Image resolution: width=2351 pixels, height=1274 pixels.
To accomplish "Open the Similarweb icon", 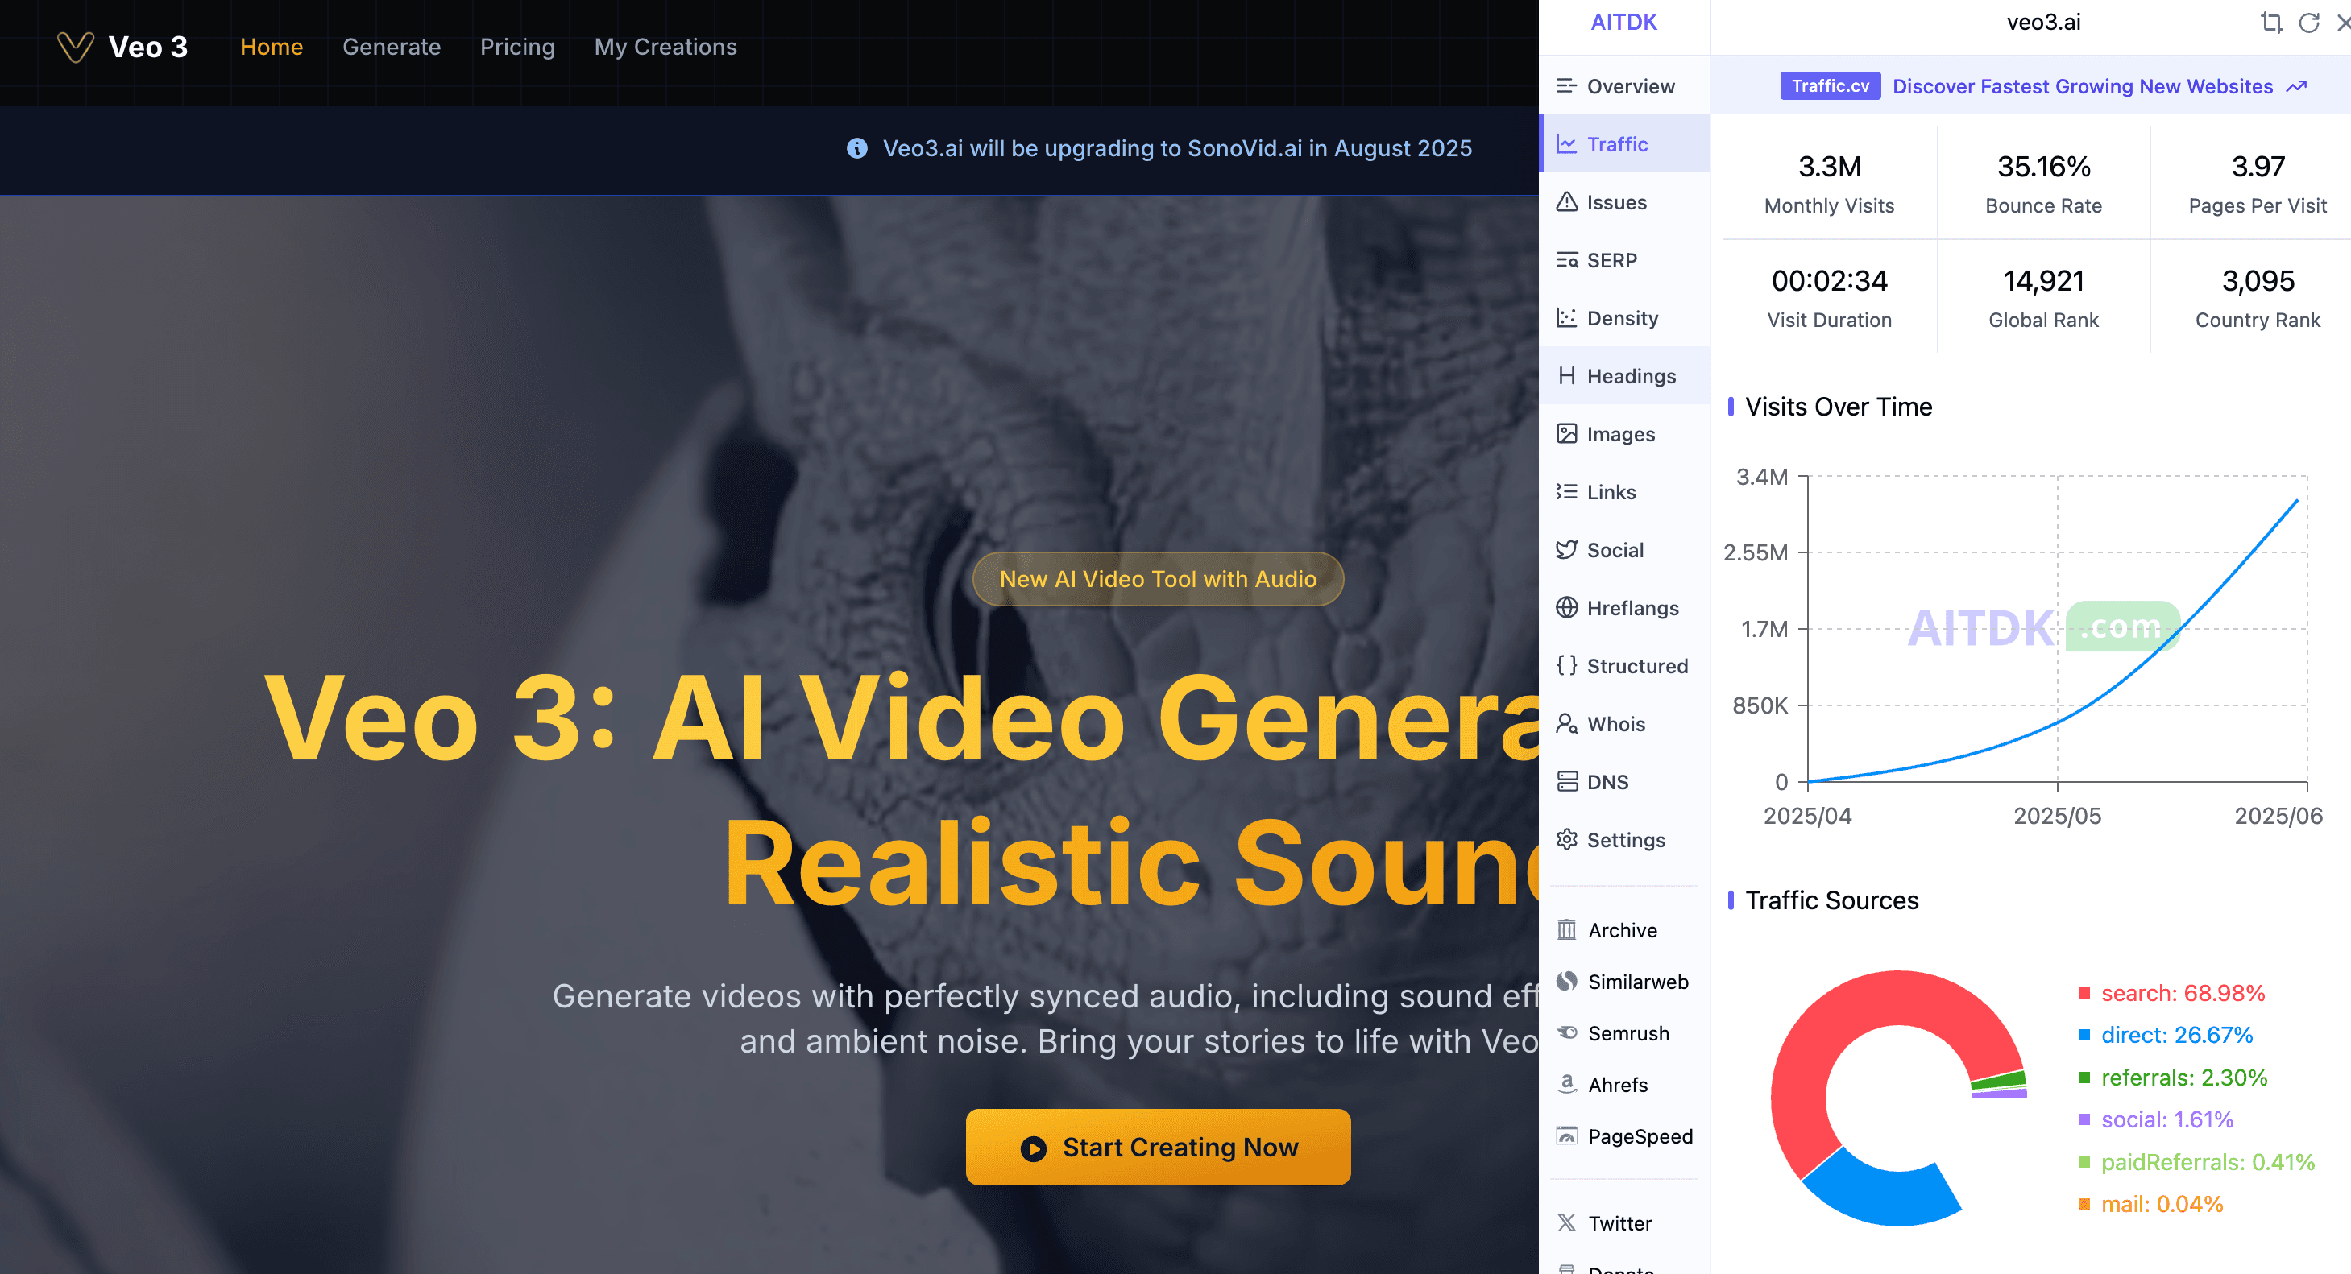I will coord(1567,981).
